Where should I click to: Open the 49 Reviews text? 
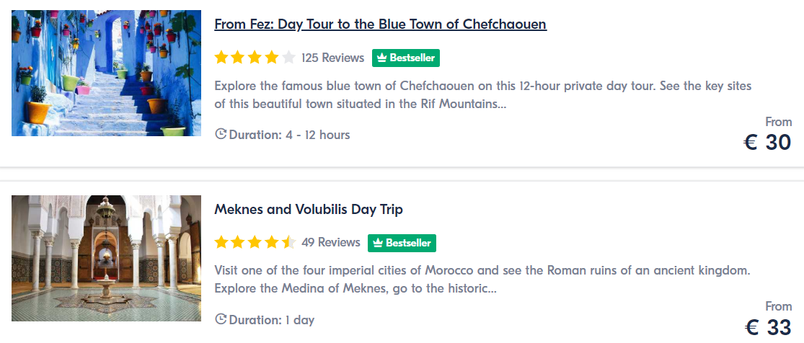pos(331,243)
